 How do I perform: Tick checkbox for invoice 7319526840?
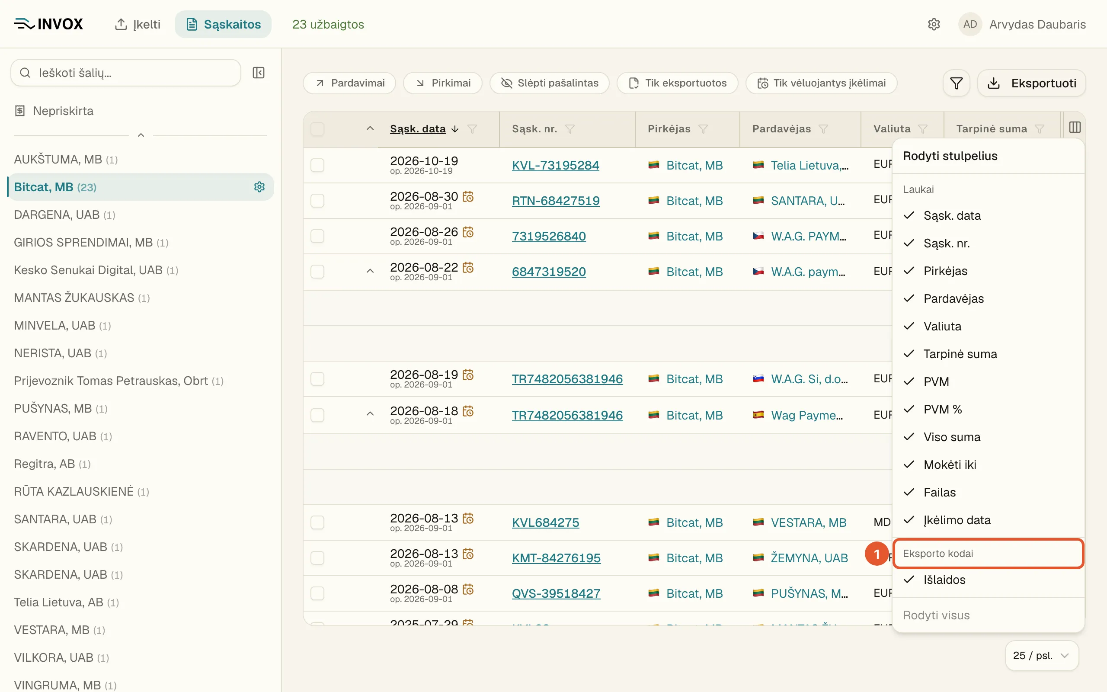point(317,236)
